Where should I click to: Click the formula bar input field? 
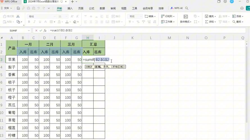pos(147,31)
